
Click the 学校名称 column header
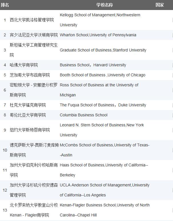pyautogui.click(x=104, y=5)
